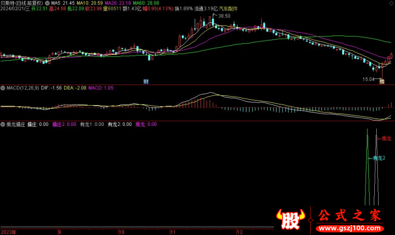Click the 汽车配件 sector link

point(228,8)
